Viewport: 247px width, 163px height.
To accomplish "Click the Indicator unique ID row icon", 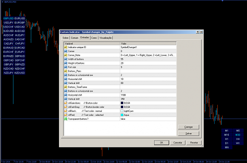I will [66, 47].
